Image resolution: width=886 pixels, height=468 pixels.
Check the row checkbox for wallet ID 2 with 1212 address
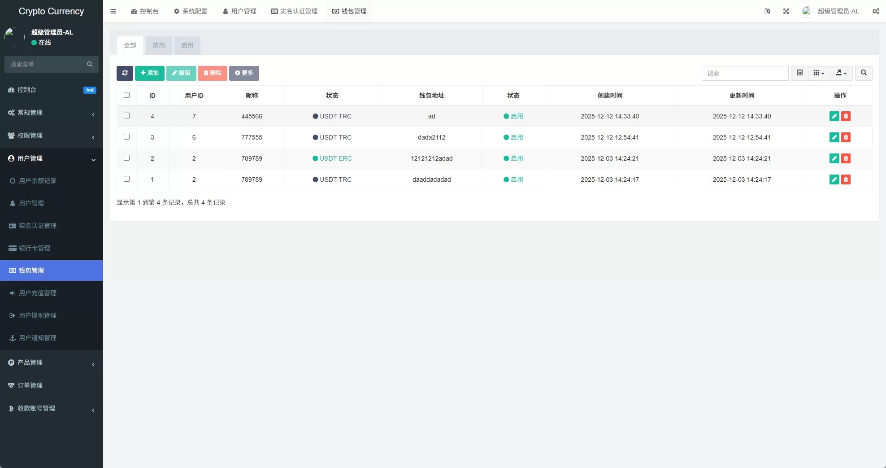127,157
